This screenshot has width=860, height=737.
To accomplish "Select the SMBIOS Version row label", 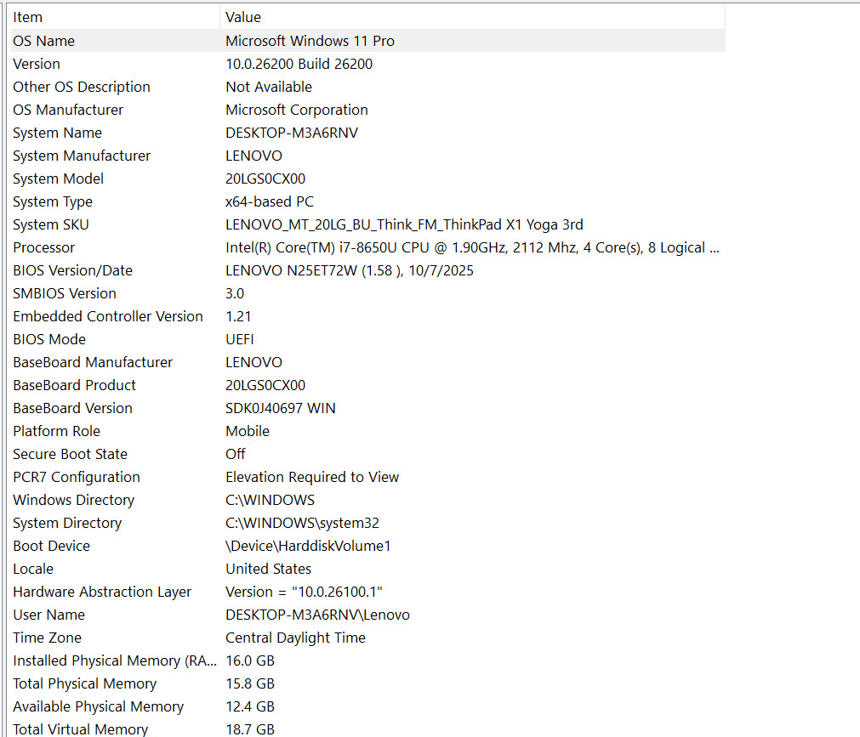I will (x=64, y=294).
